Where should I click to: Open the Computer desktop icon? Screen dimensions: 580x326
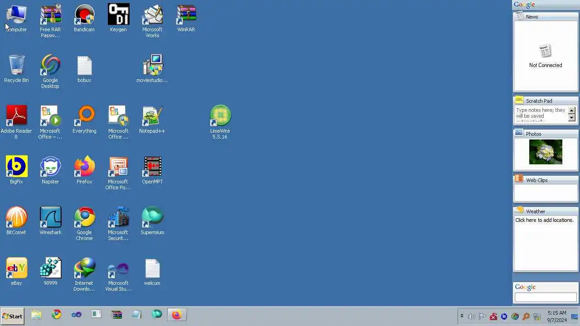click(16, 18)
